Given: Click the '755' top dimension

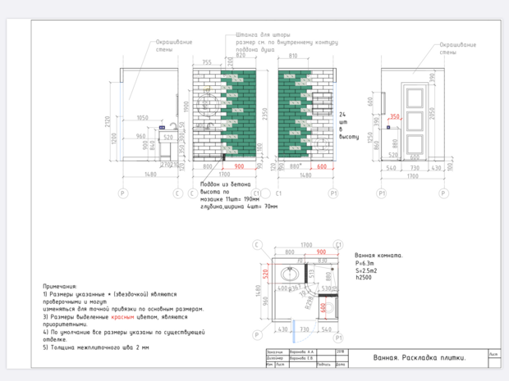Looking at the screenshot, I should pyautogui.click(x=207, y=62).
